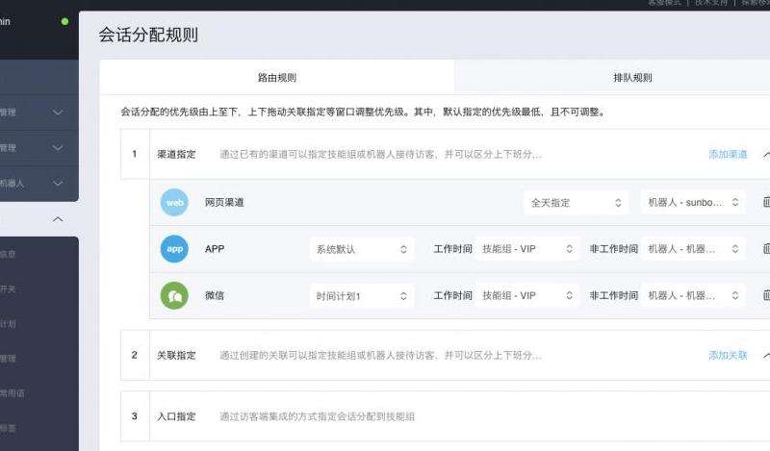Screen dimensions: 770x451
Task: Delete the 网页渠道 row with trash icon
Action: [x=766, y=203]
